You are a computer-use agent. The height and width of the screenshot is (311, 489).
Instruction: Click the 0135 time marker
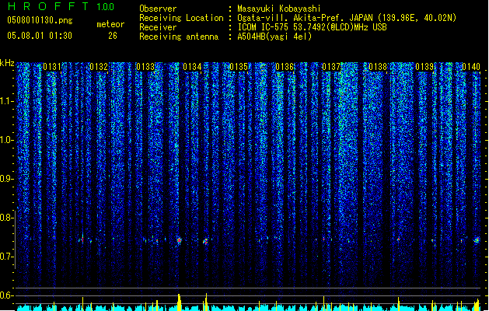pos(238,67)
